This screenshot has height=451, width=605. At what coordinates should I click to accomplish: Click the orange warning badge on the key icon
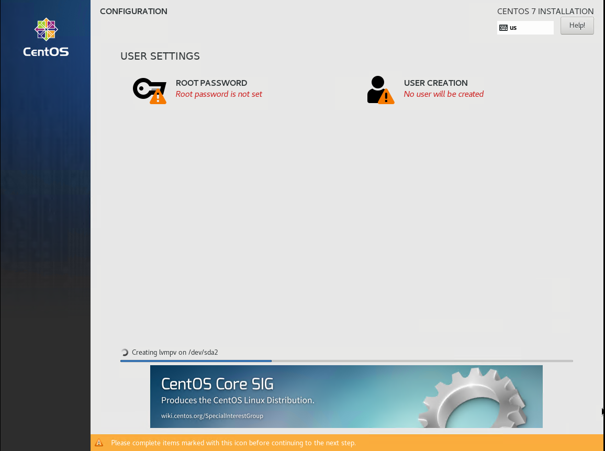coord(158,97)
